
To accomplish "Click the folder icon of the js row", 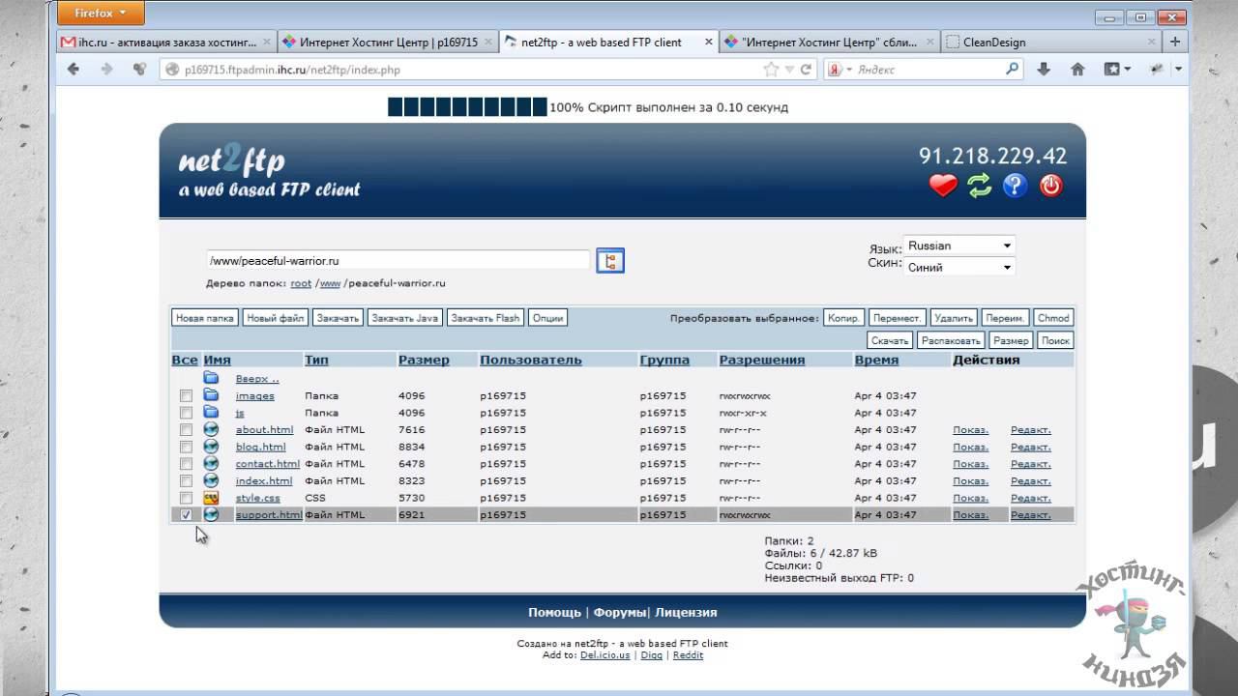I will coord(211,413).
